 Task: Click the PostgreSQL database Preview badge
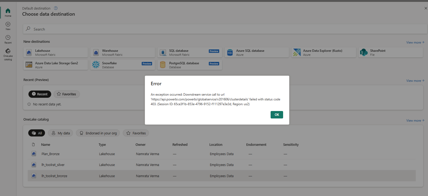coord(214,64)
